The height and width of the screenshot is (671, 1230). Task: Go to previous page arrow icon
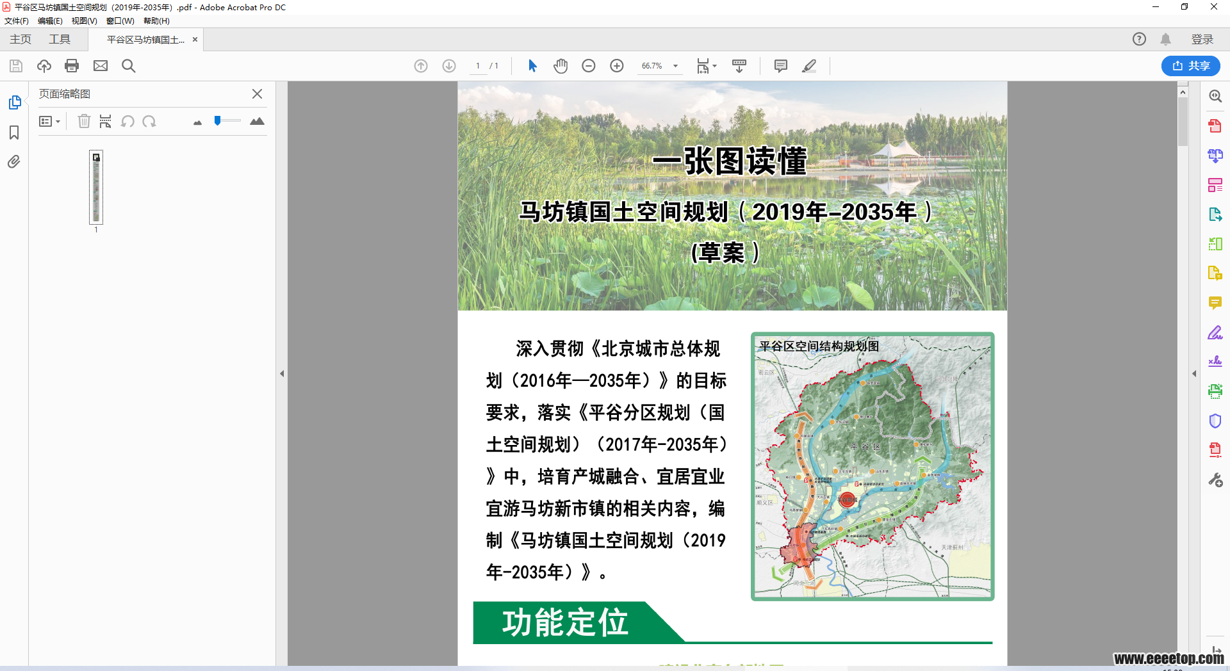coord(421,66)
